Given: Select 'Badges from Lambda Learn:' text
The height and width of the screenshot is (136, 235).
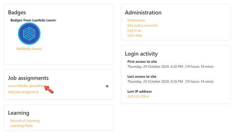Looking at the screenshot, I should point(33,20).
